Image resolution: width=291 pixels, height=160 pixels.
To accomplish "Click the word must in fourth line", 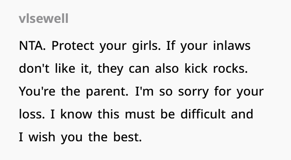I will (140, 114).
